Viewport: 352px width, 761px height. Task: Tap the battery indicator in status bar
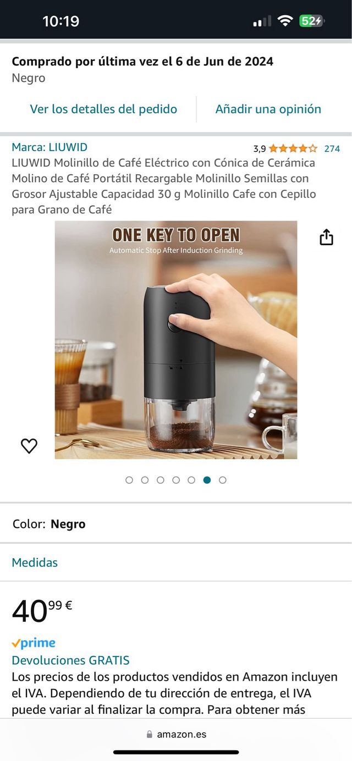[x=312, y=21]
